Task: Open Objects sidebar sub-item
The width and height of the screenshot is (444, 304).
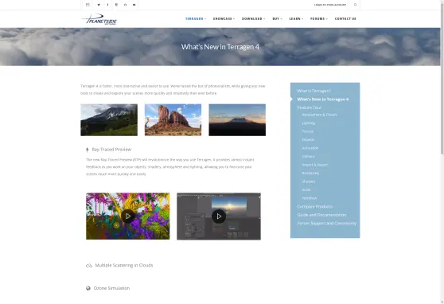Action: [308, 140]
